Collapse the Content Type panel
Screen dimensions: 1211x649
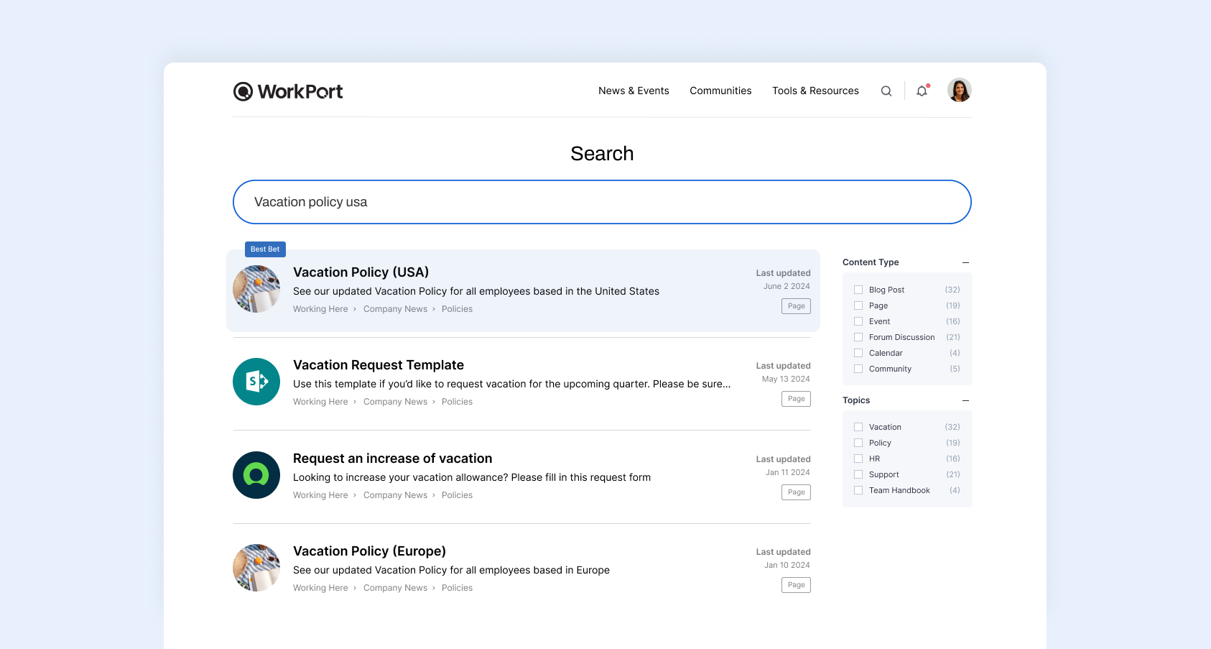[965, 262]
